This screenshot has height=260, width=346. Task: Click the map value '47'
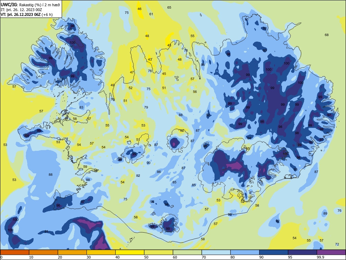132,72
